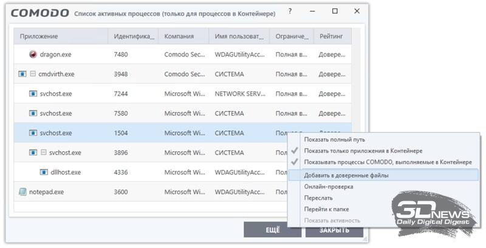Click process ID 7480
This screenshot has height=248, width=486.
120,55
